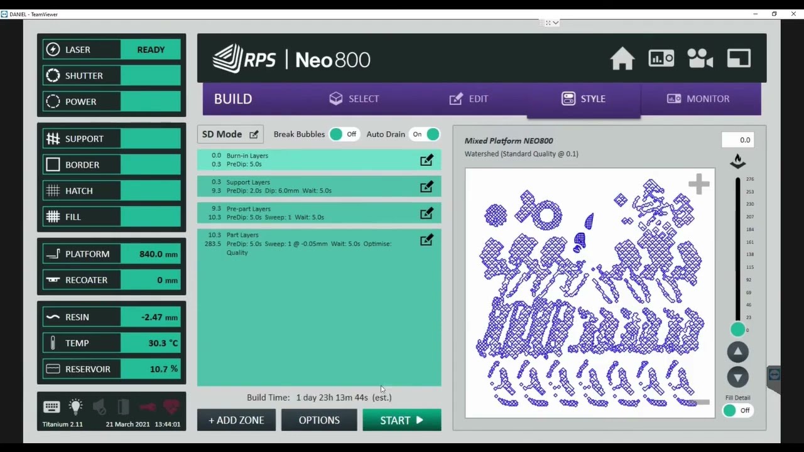The height and width of the screenshot is (452, 804).
Task: Click the SD Mode edit button
Action: (x=231, y=134)
